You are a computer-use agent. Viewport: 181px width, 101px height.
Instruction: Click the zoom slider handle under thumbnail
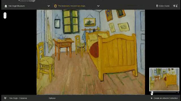[x=152, y=93]
